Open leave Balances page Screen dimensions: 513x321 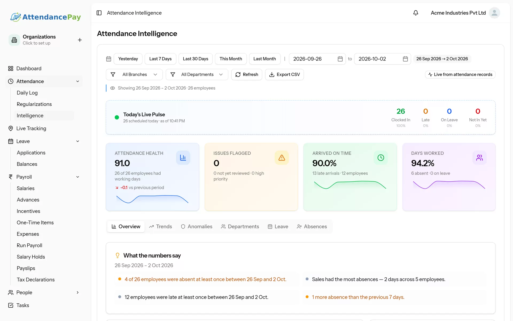point(44,164)
